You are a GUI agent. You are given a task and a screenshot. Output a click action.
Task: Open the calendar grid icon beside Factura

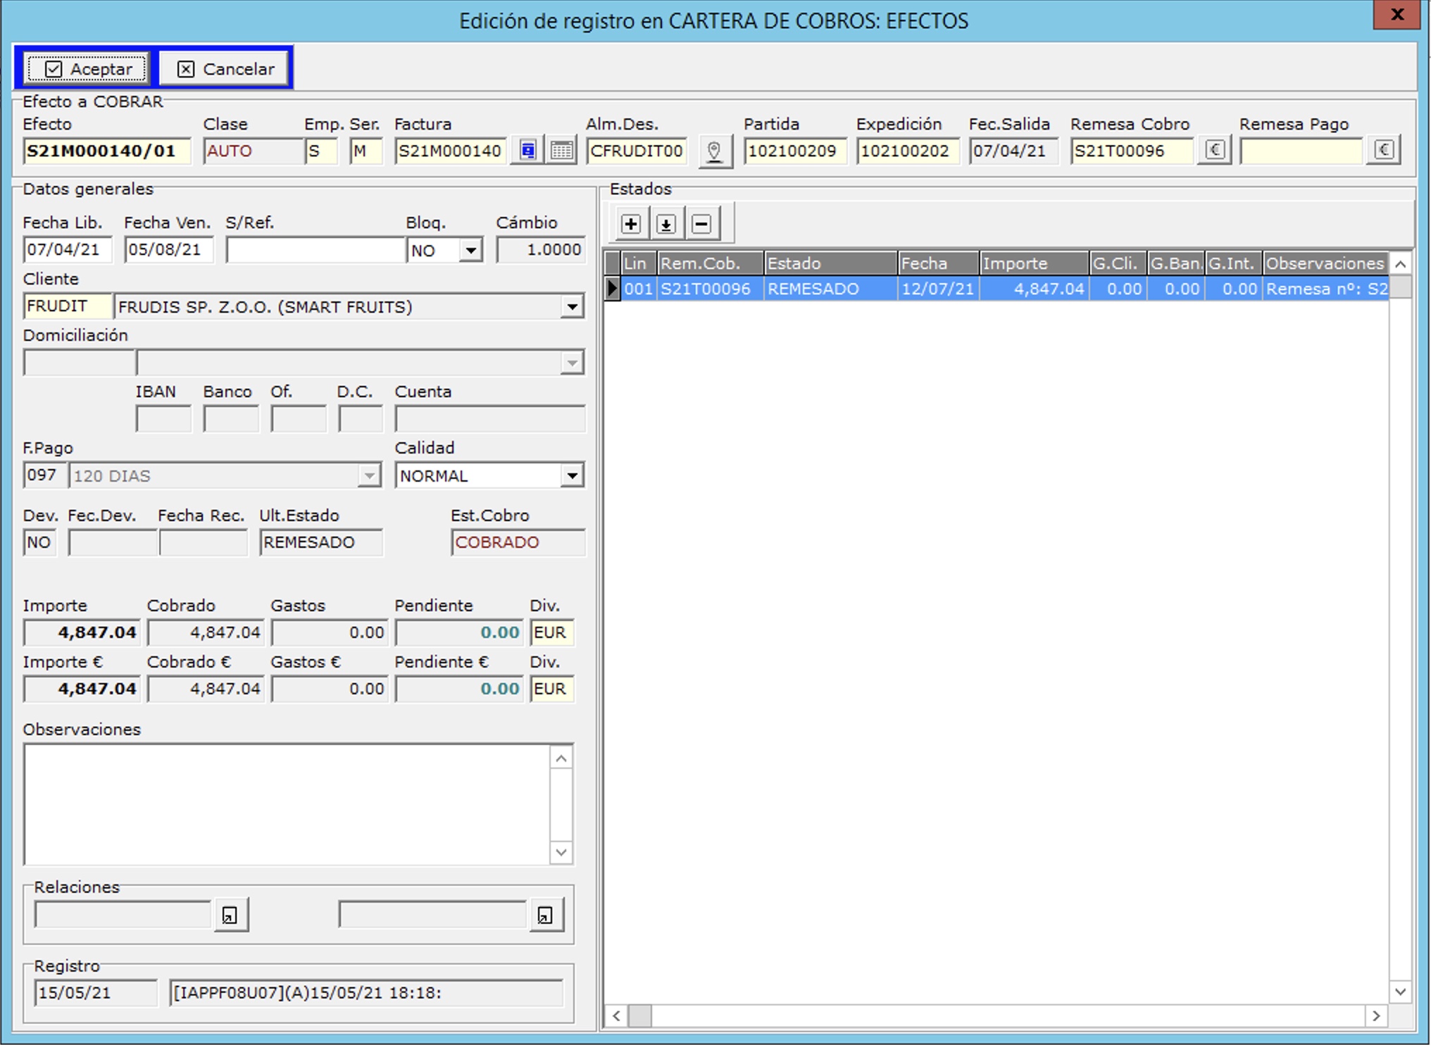pos(561,150)
